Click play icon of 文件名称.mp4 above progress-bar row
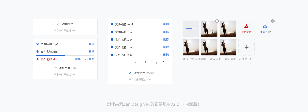The width and height of the screenshot is (308, 112). pos(38,44)
